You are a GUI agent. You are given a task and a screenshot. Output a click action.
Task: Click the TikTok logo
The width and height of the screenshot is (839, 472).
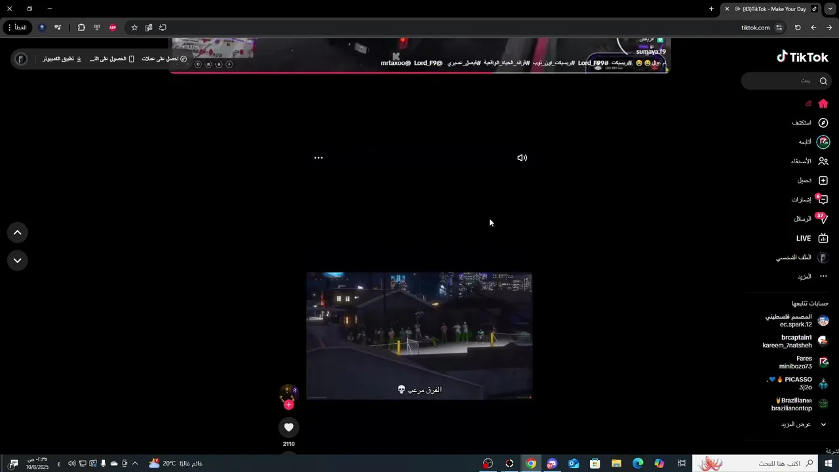click(x=802, y=57)
